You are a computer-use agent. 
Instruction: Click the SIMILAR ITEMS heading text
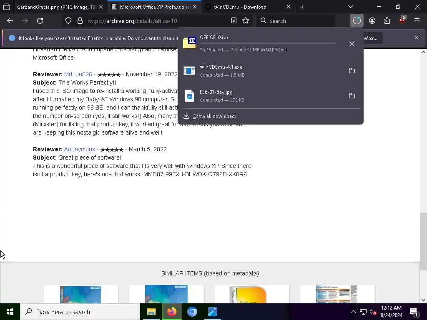click(x=210, y=273)
